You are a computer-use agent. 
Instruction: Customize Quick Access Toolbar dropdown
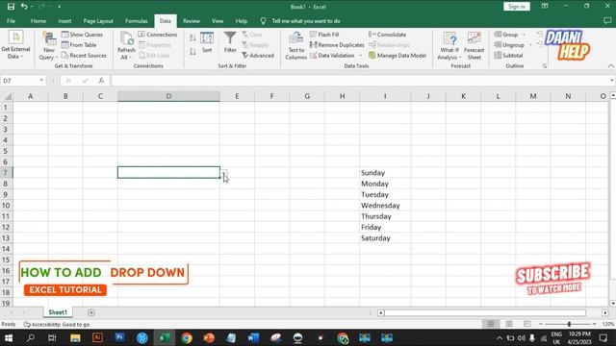59,7
